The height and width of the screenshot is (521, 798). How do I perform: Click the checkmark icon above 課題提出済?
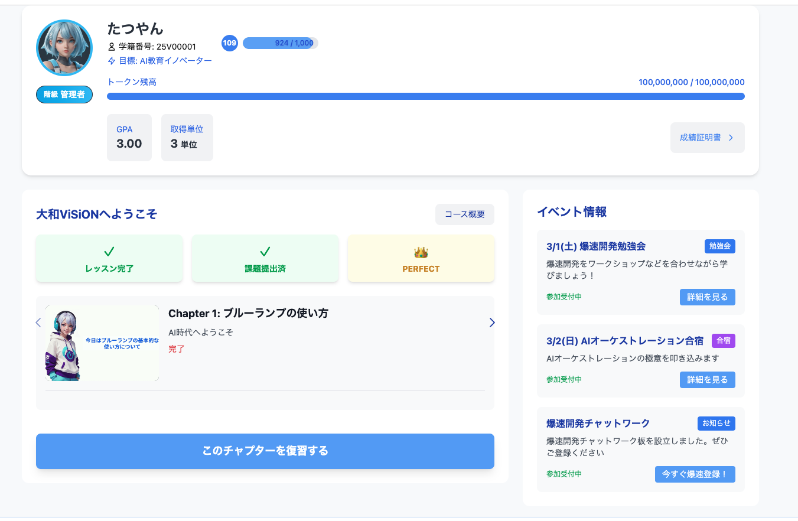pos(265,252)
